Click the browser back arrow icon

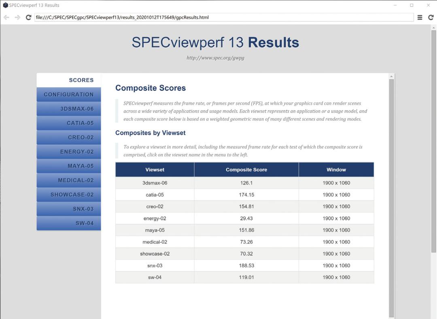coord(6,17)
